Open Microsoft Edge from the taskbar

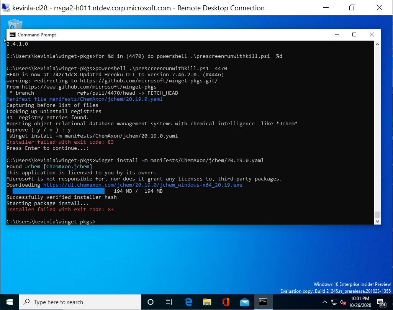188,302
